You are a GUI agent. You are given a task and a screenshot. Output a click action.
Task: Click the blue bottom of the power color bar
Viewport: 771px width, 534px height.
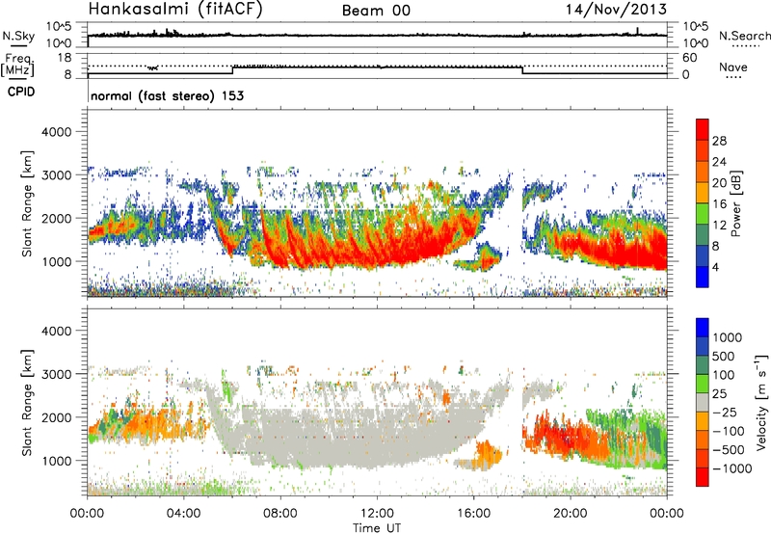pyautogui.click(x=703, y=278)
